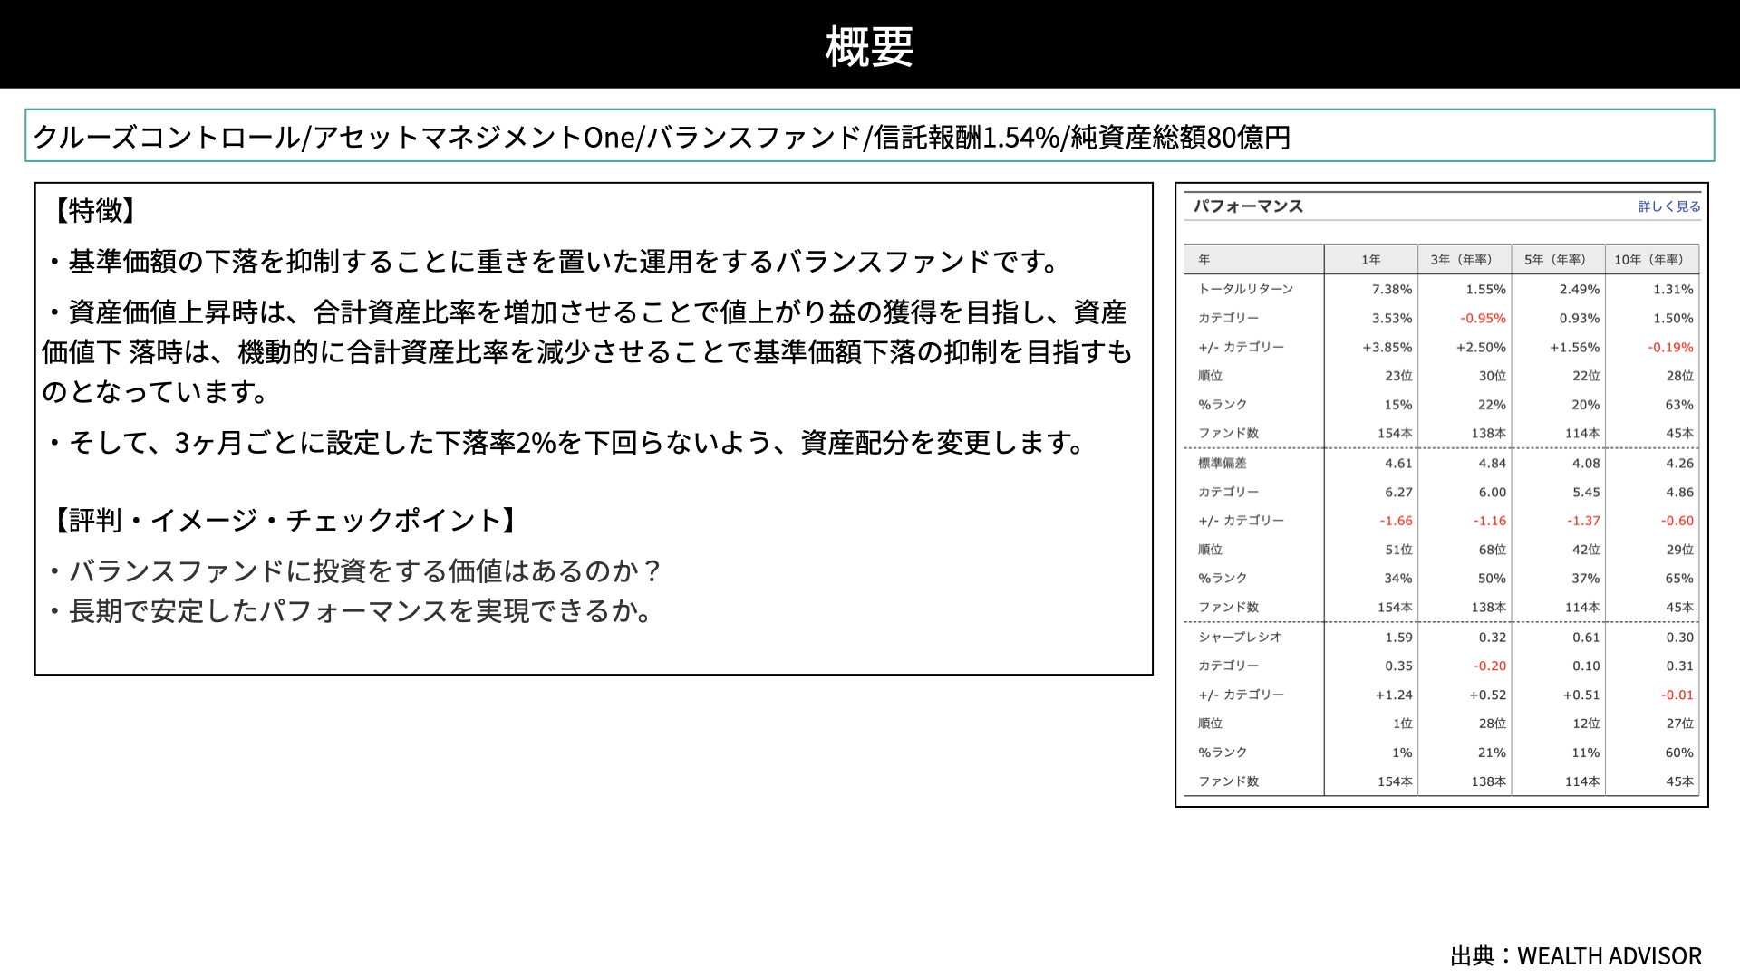Click the 6.27 category deviation value
The width and height of the screenshot is (1740, 978).
(1398, 493)
